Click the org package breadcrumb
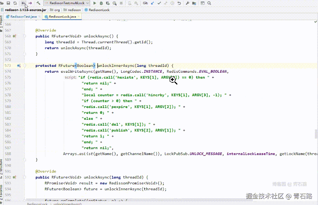This screenshot has width=318, height=205. (x=55, y=10)
